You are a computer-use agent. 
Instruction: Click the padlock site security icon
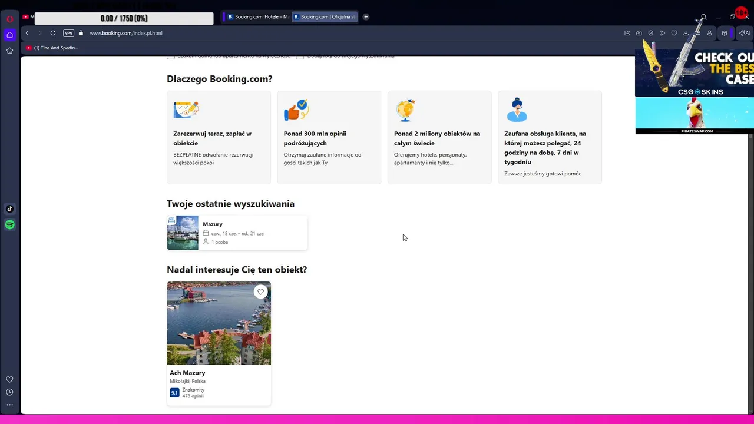pyautogui.click(x=81, y=33)
